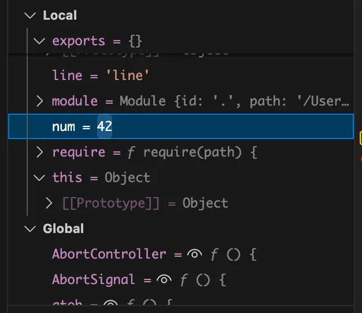Viewport: 362px width, 313px height.
Task: Click the highlighted value 42
Action: point(105,126)
